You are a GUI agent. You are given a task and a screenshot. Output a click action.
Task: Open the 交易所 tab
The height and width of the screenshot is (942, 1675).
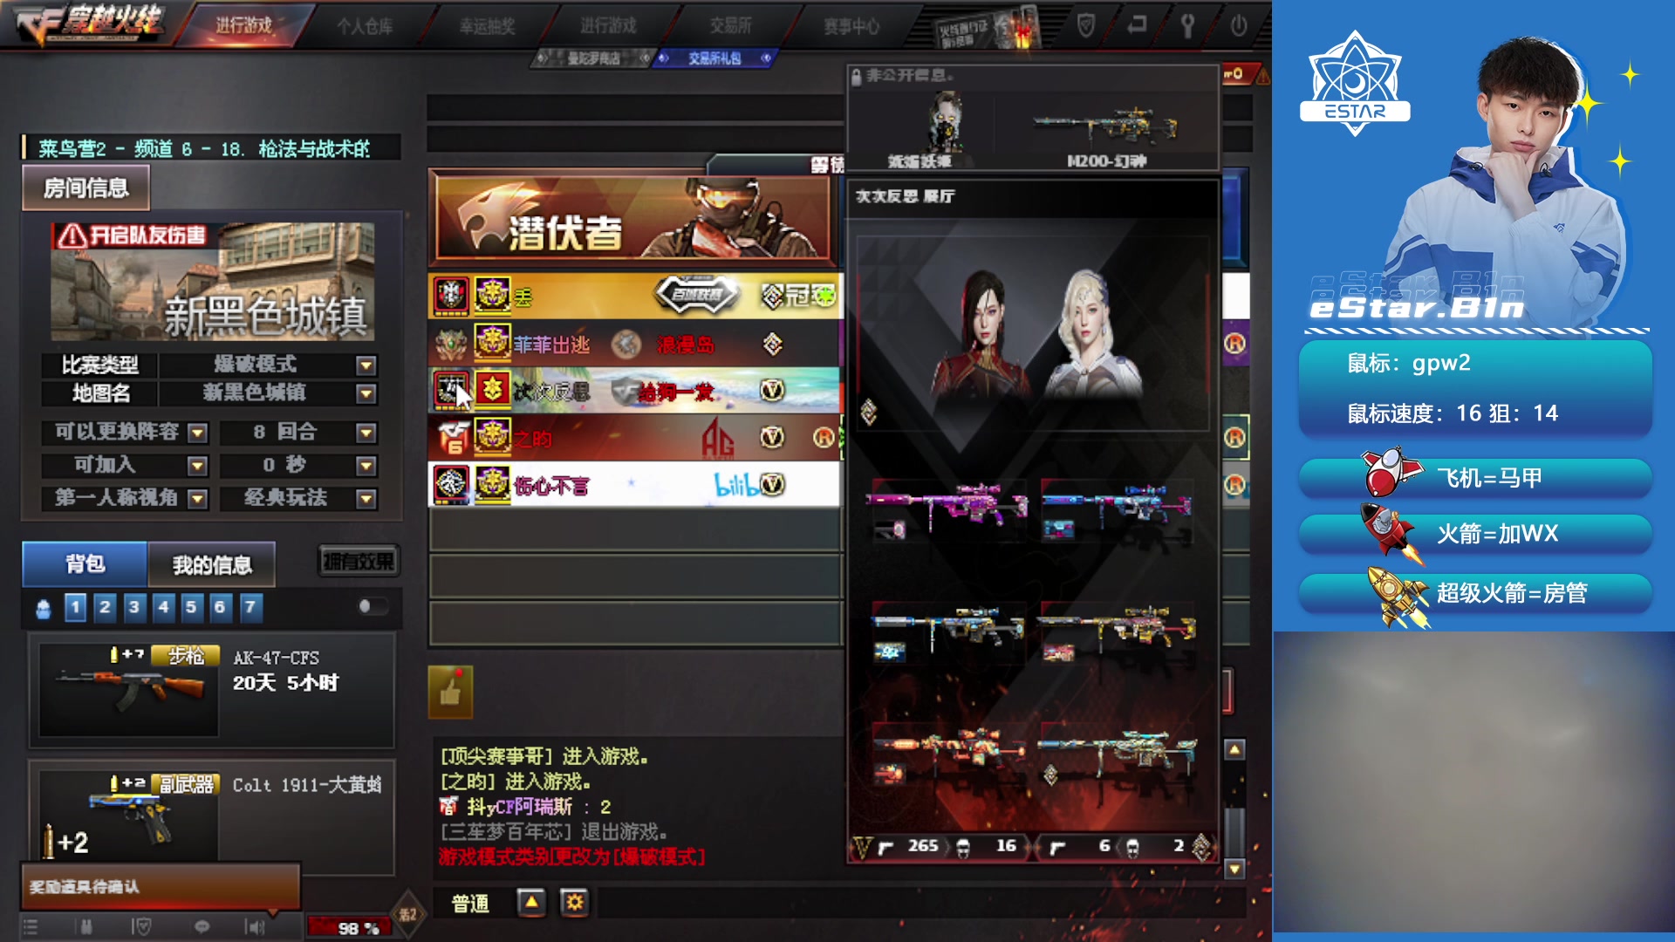(x=730, y=26)
